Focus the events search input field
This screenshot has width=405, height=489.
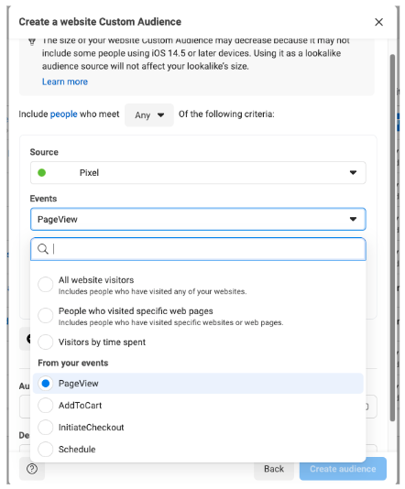click(198, 249)
